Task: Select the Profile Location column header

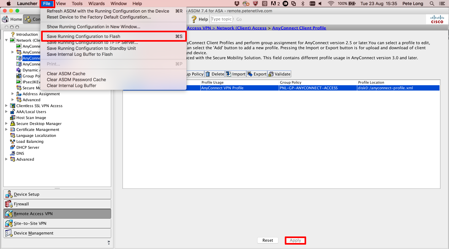Action: pos(398,82)
